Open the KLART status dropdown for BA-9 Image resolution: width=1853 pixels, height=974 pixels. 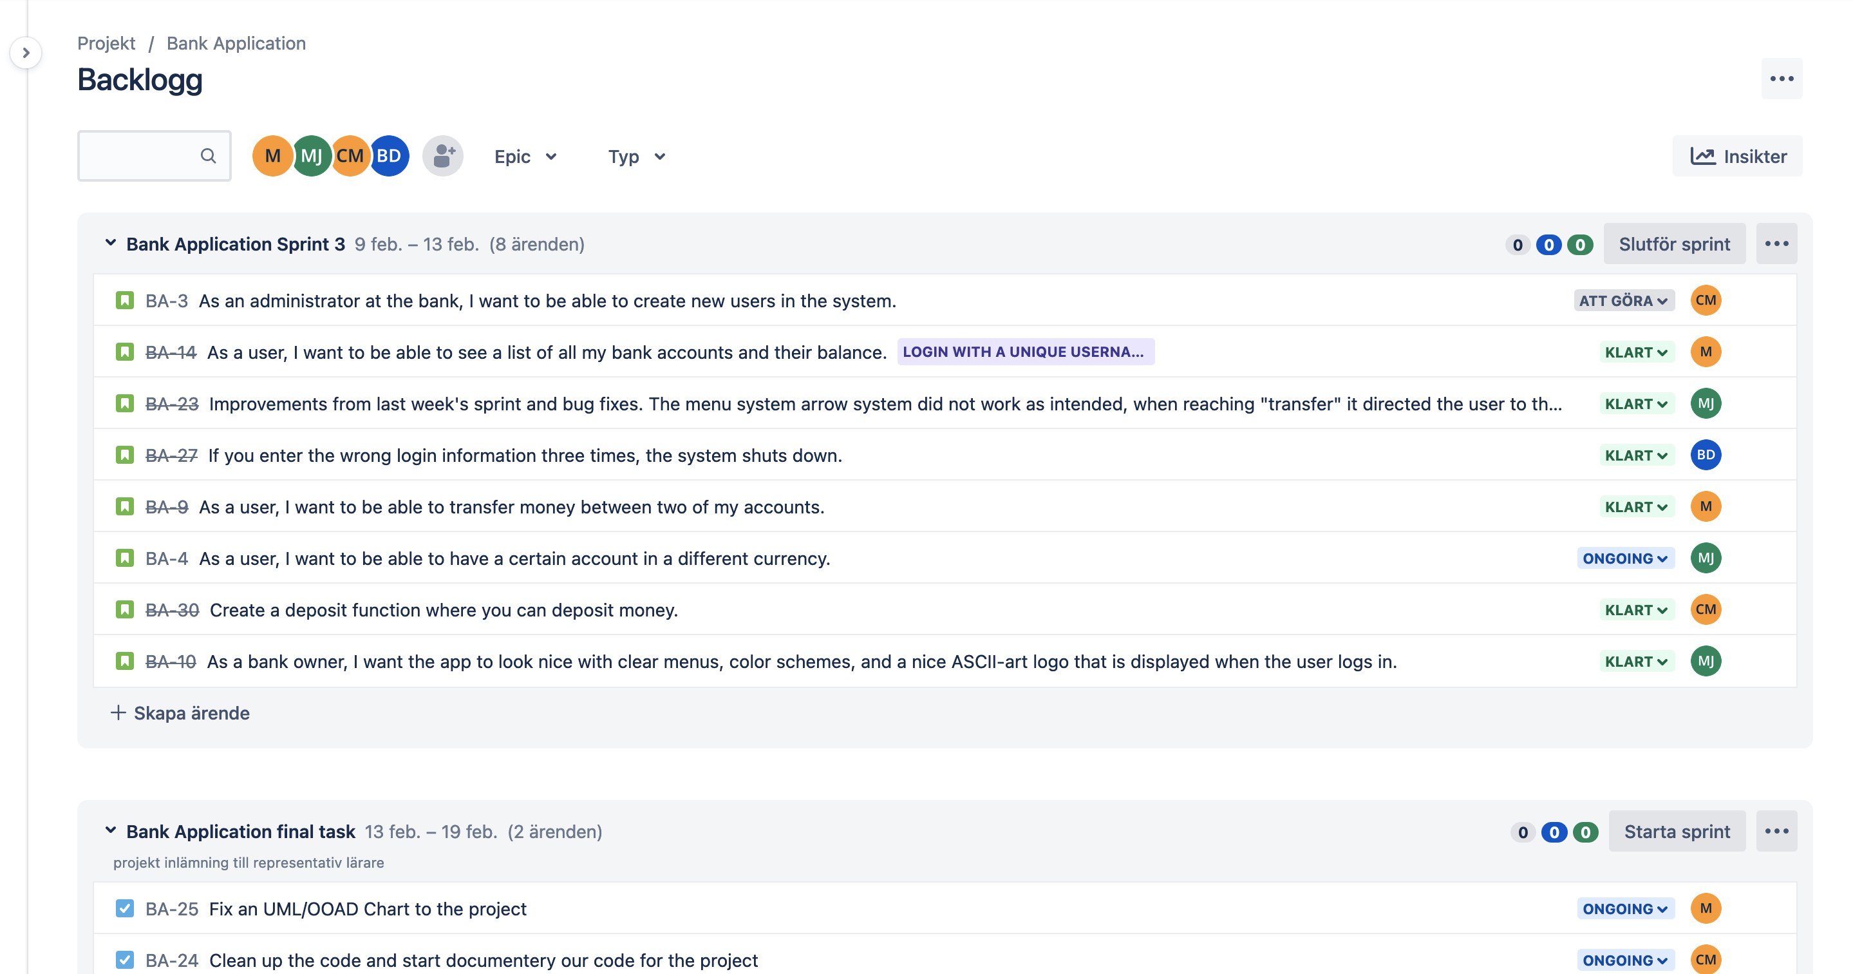pyautogui.click(x=1637, y=508)
